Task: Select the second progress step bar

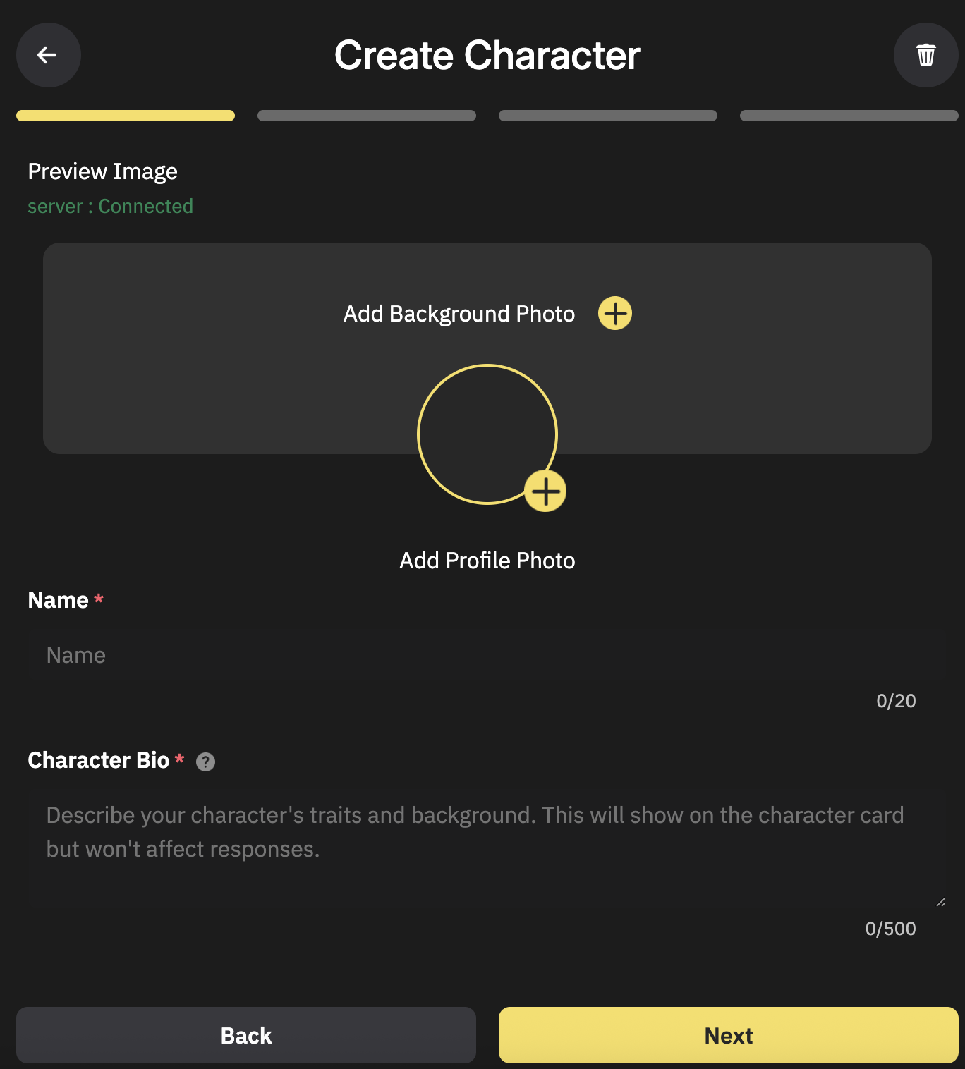Action: (x=367, y=116)
